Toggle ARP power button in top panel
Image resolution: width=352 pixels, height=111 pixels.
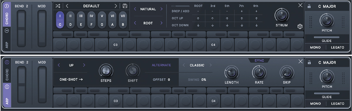pyautogui.click(x=7, y=31)
